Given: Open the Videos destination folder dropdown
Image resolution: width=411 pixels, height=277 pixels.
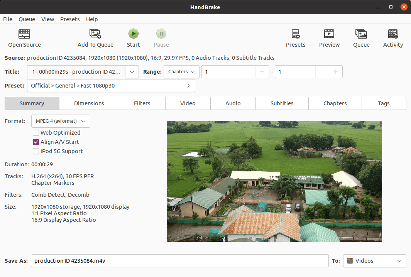Looking at the screenshot, I should pyautogui.click(x=375, y=261).
